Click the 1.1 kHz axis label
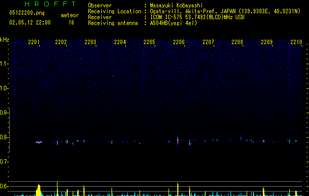Image resolution: width=309 pixels, height=196 pixels. click(x=4, y=64)
